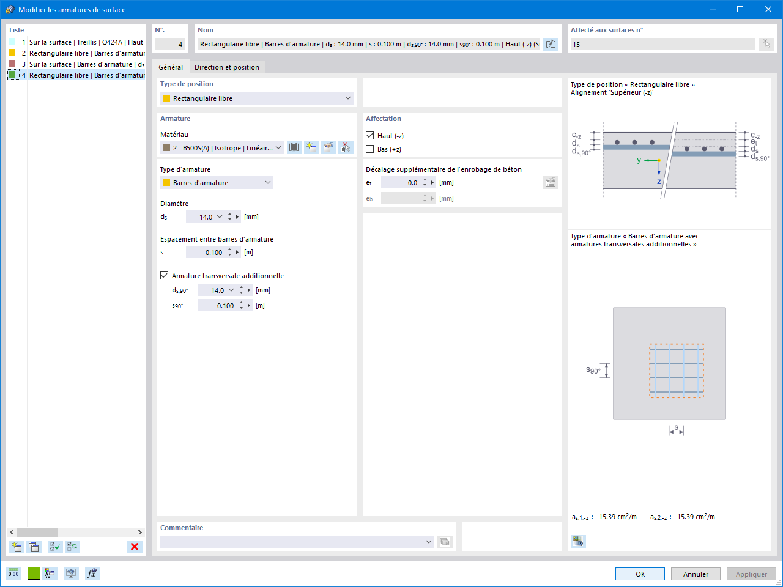This screenshot has height=587, width=783.
Task: Create a new surface reinforcement in the list
Action: [17, 547]
